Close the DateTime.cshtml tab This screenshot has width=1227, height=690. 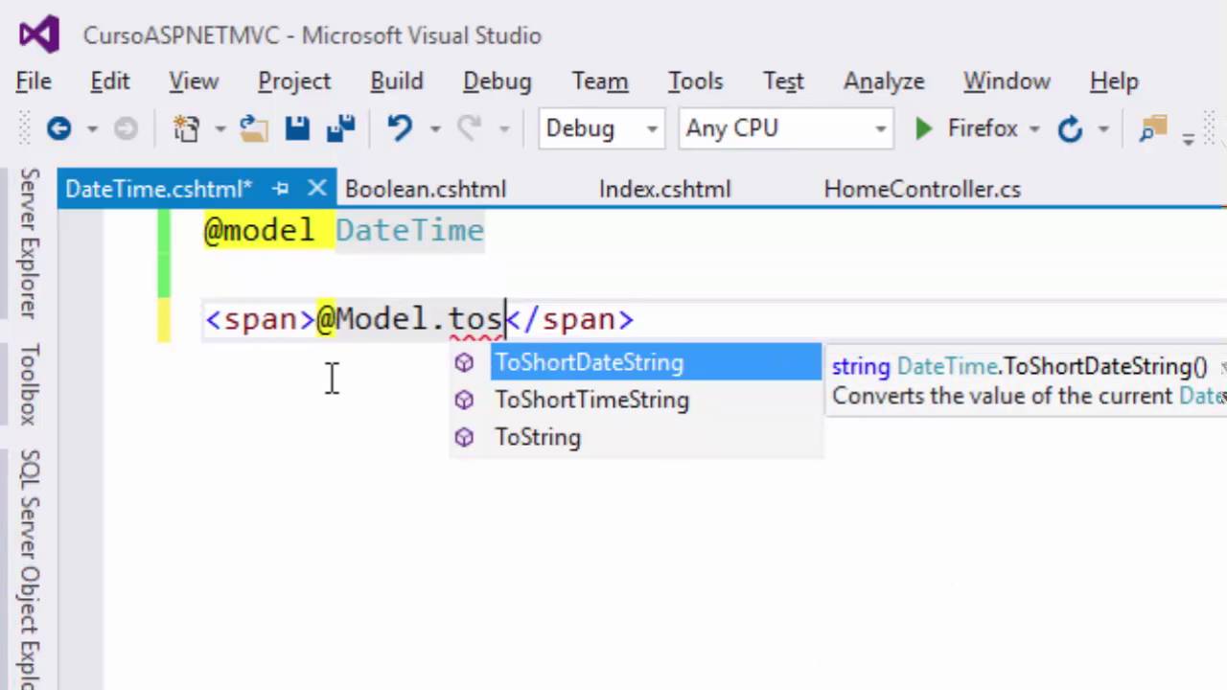[316, 189]
